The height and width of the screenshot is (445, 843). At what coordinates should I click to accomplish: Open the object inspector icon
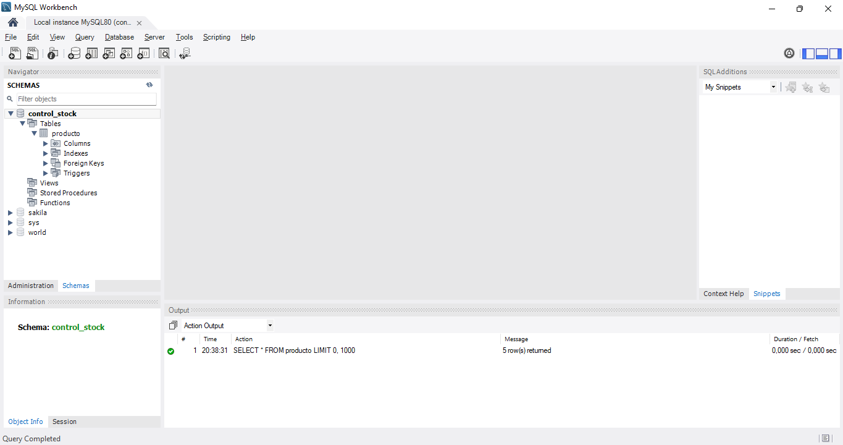tap(53, 54)
